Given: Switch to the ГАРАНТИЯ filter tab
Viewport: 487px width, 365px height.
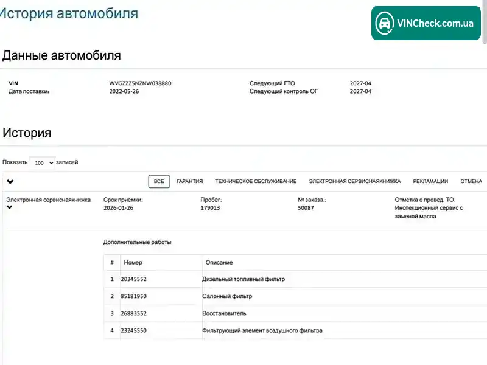Looking at the screenshot, I should [189, 181].
